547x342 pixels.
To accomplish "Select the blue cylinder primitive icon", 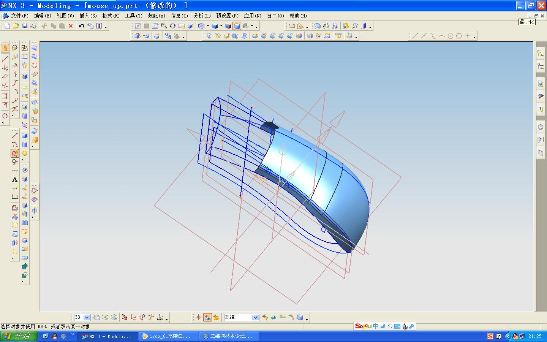I will point(25,144).
